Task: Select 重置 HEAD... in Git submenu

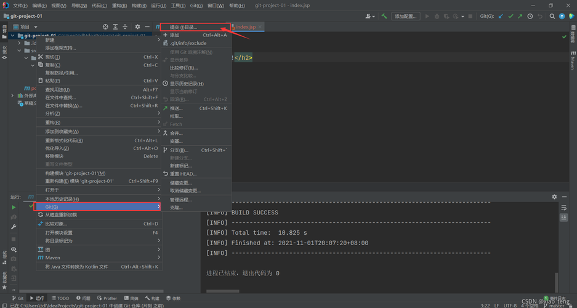Action: click(x=196, y=174)
